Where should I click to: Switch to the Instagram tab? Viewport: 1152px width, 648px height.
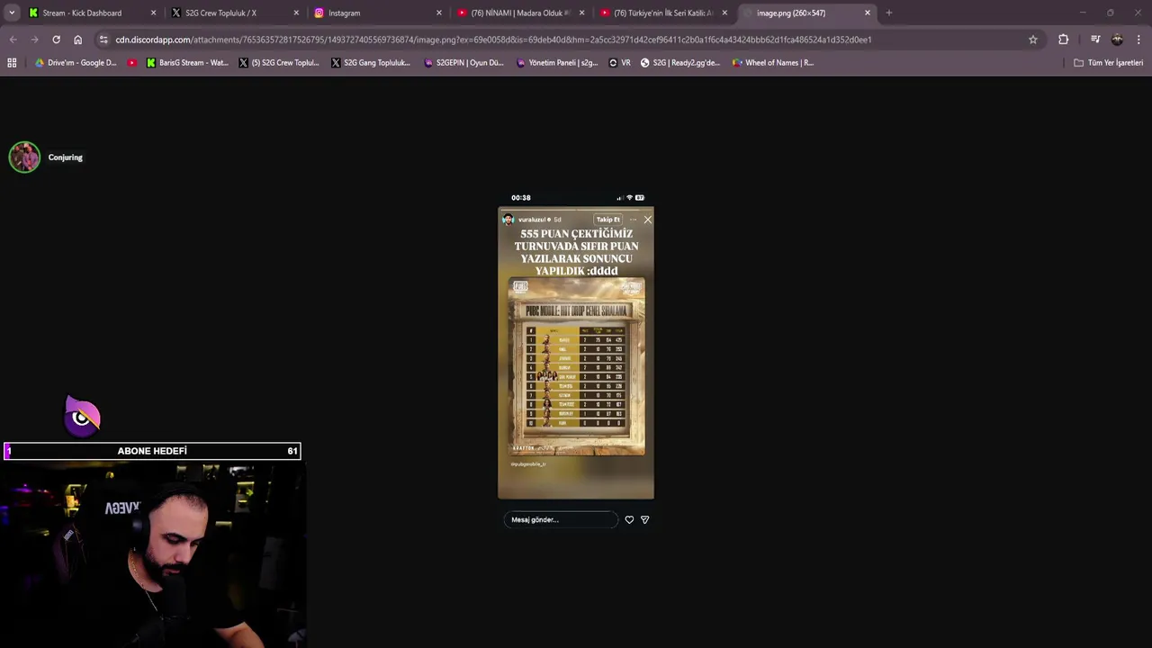point(378,13)
